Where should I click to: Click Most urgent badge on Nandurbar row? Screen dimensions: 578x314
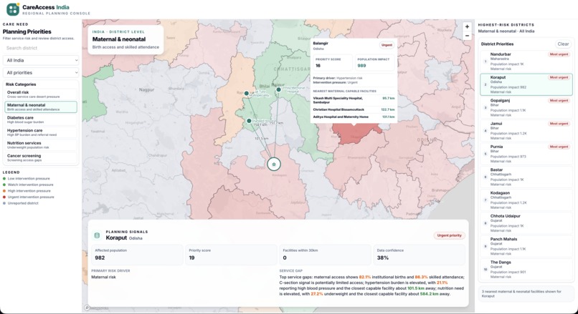(x=559, y=54)
